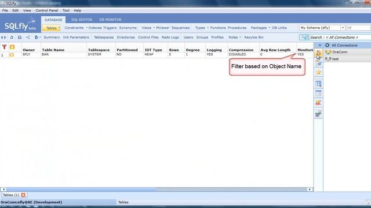Open the File menu
Screen dimensions: 371x208
[5, 10]
